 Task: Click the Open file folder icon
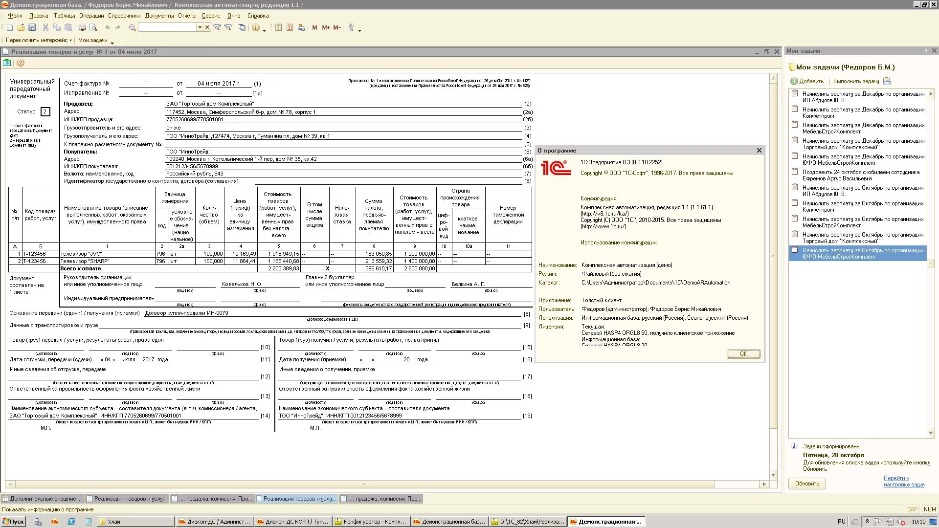click(21, 28)
